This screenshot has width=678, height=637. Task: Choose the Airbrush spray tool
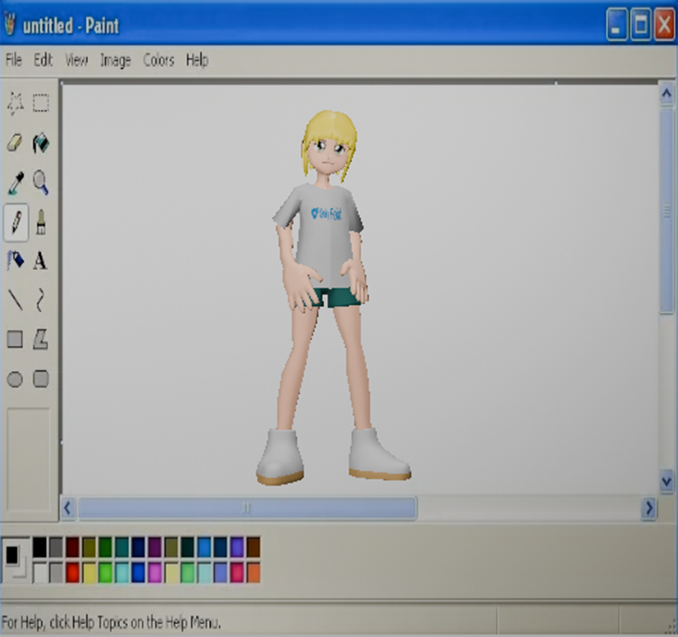pyautogui.click(x=15, y=261)
